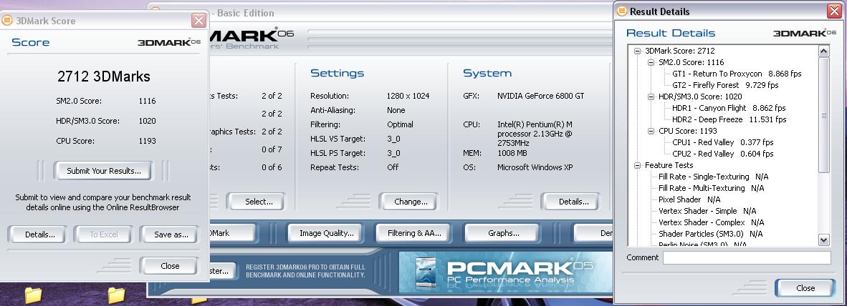Click Microsoft Windows XP OS text
847x306 pixels.
(x=535, y=167)
